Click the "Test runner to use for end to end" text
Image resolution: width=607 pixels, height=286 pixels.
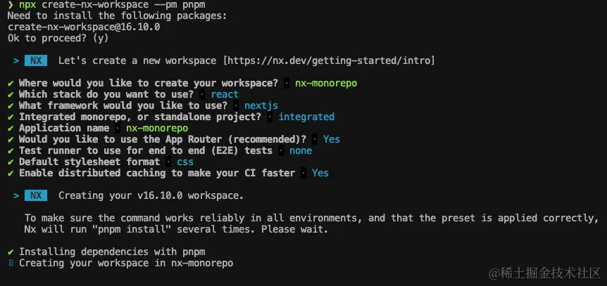(146, 150)
